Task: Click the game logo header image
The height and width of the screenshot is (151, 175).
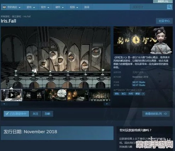Action: tap(143, 40)
